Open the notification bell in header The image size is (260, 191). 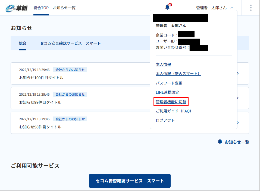(x=168, y=7)
